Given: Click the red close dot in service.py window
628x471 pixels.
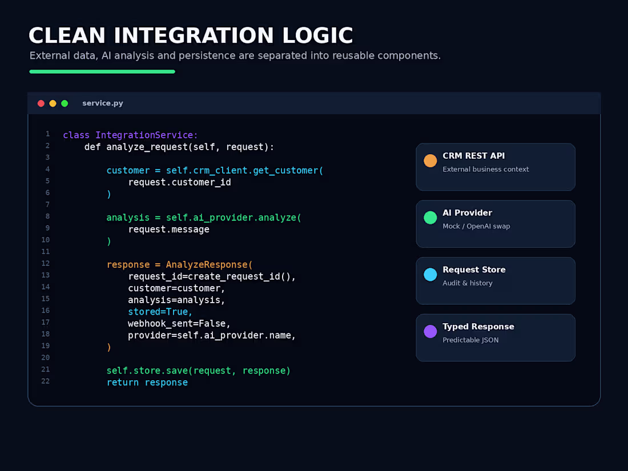Looking at the screenshot, I should pyautogui.click(x=41, y=103).
